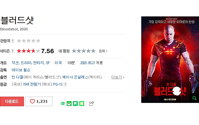Viewport: 199px width, 125px height.
Task: Share to Naver Blog icon
Action: [63, 104]
